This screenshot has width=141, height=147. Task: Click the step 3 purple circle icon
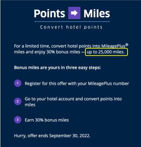point(18,120)
